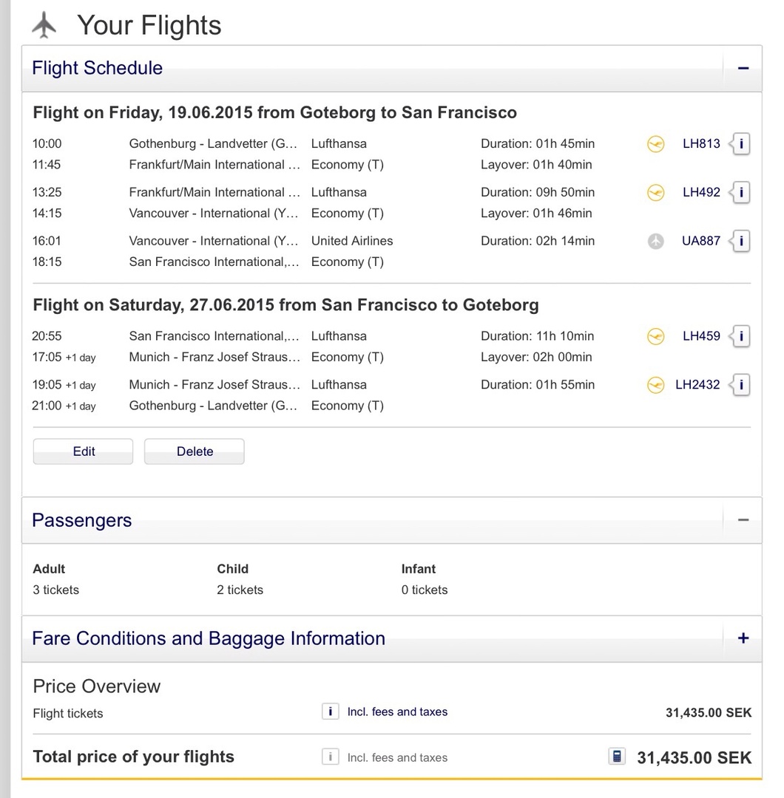Open info icon for flight LH459
This screenshot has height=798, width=784.
tap(741, 336)
